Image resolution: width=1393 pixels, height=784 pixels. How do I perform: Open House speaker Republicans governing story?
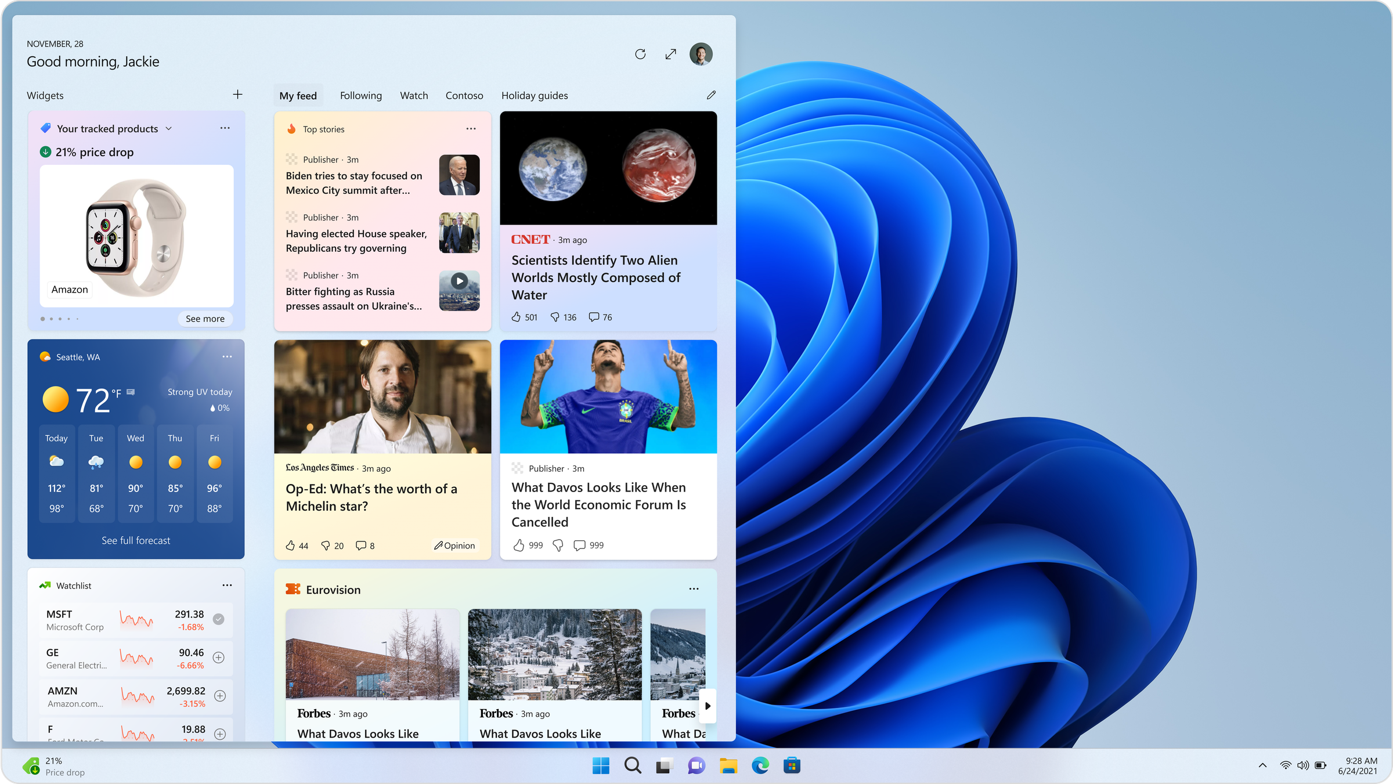point(356,241)
